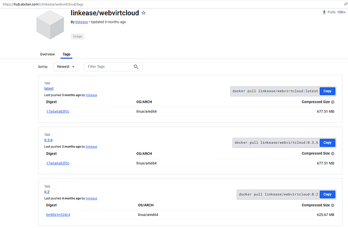Open digest be9061e324c4 link
348x228 pixels.
[58, 215]
